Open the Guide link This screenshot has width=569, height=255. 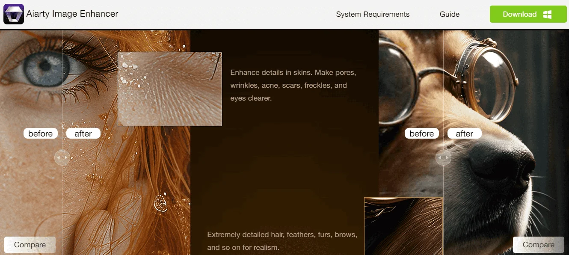click(450, 14)
